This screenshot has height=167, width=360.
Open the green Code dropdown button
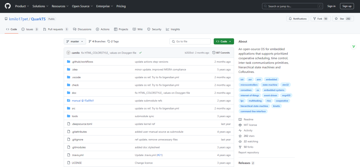(x=224, y=42)
